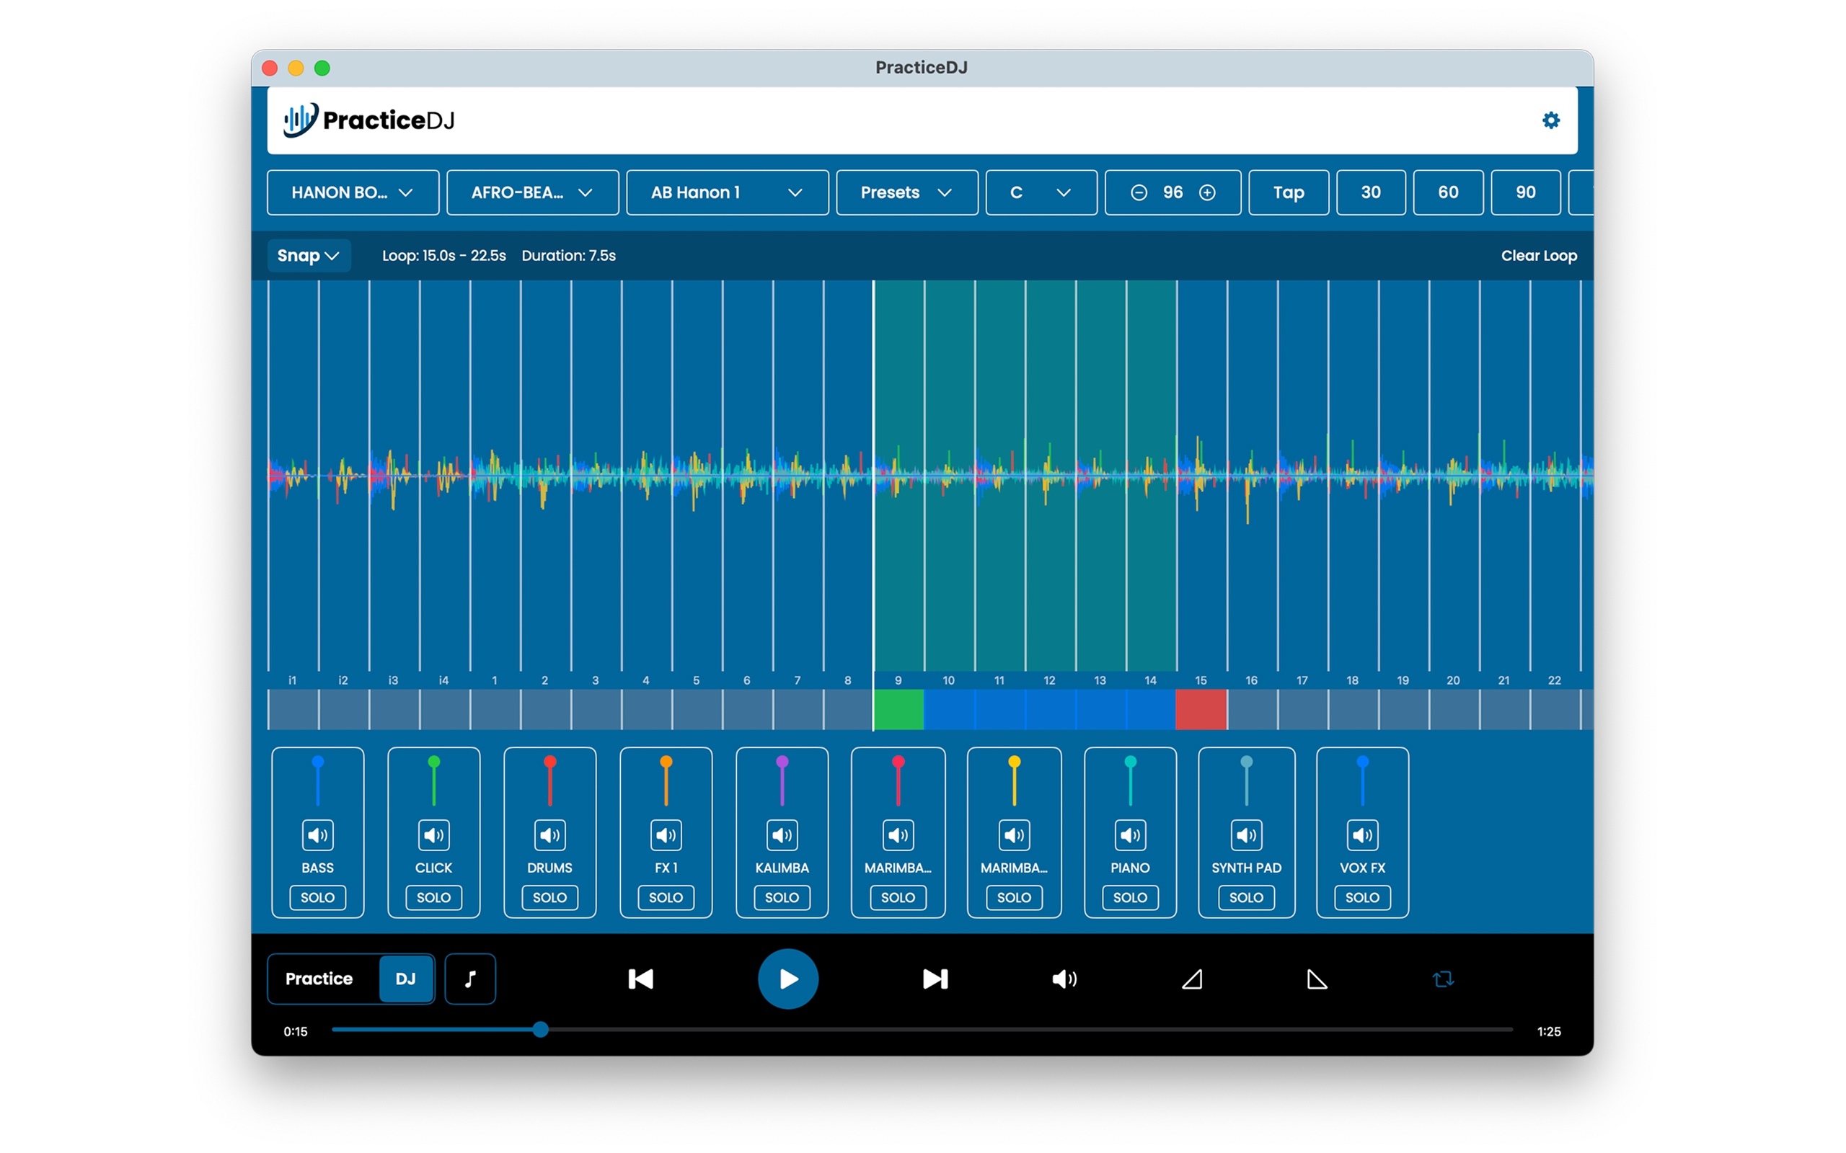
Task: Click the "Loop: 15.0s - 22.5s" text
Action: click(x=444, y=255)
